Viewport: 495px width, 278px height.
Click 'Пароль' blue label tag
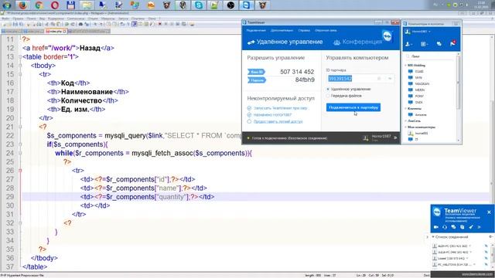pos(256,80)
